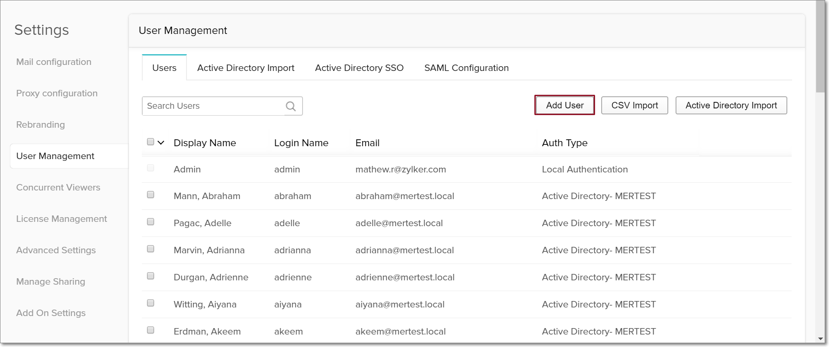The height and width of the screenshot is (347, 829).
Task: Select the Durgan, Adrienne row checkbox
Action: point(150,276)
